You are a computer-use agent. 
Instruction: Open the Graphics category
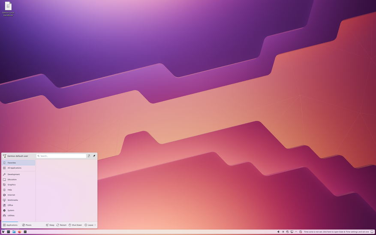[18, 185]
